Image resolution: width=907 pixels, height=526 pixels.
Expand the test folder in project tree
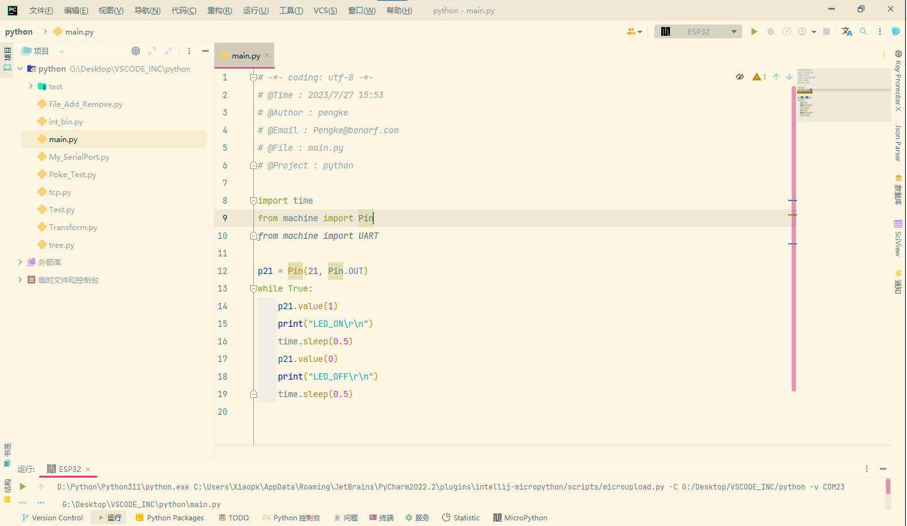(x=31, y=86)
